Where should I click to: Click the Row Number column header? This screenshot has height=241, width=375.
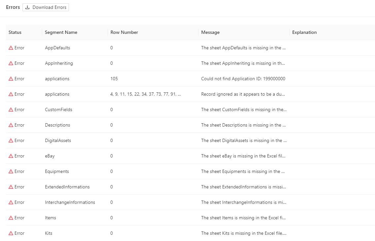tap(124, 32)
